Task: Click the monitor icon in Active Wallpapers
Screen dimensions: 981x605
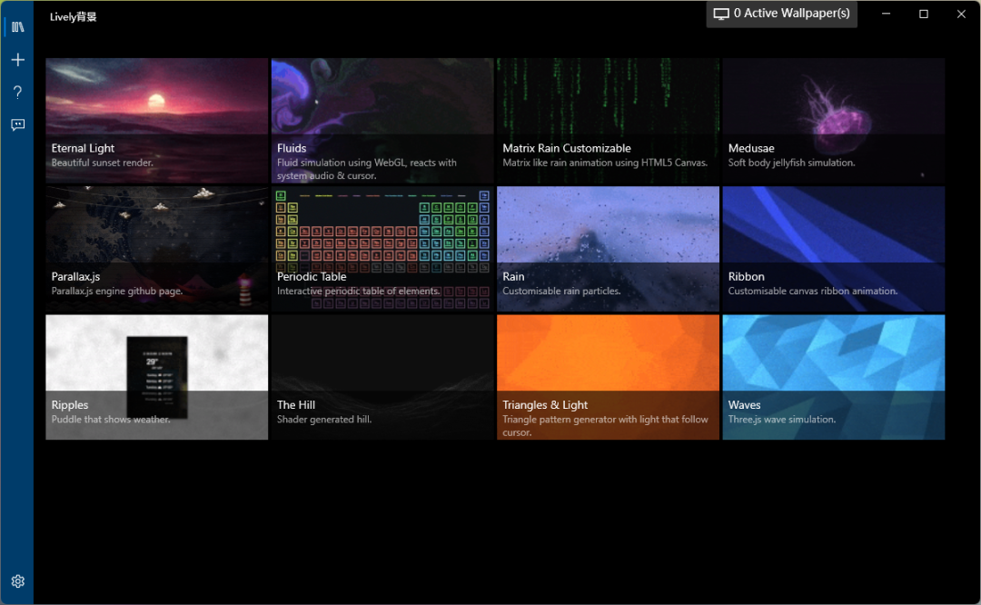Action: (x=721, y=14)
